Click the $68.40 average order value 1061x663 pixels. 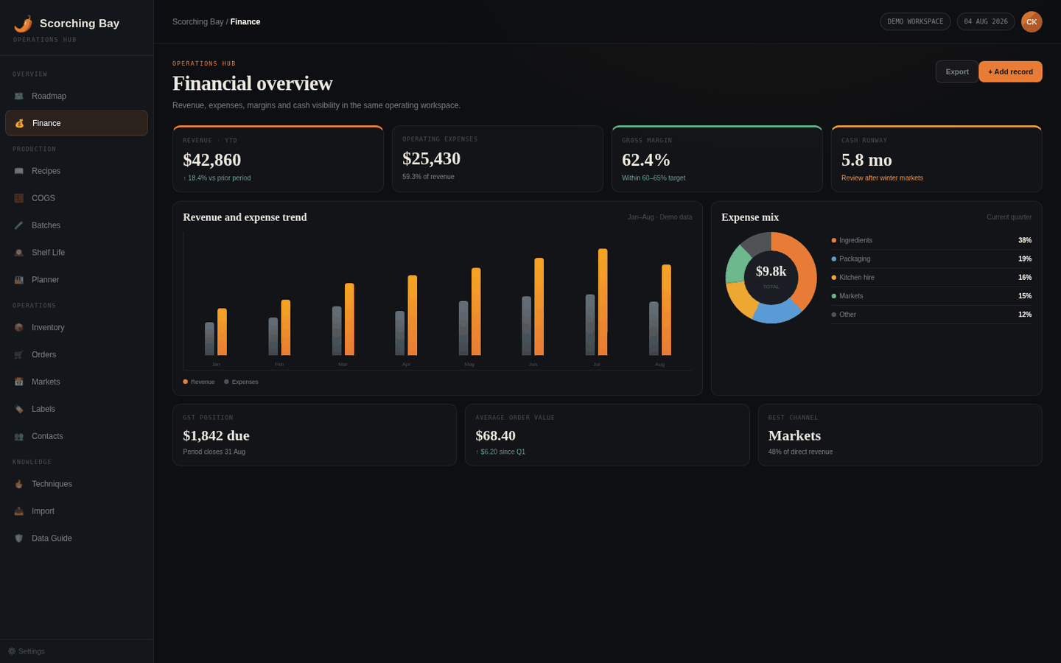495,435
